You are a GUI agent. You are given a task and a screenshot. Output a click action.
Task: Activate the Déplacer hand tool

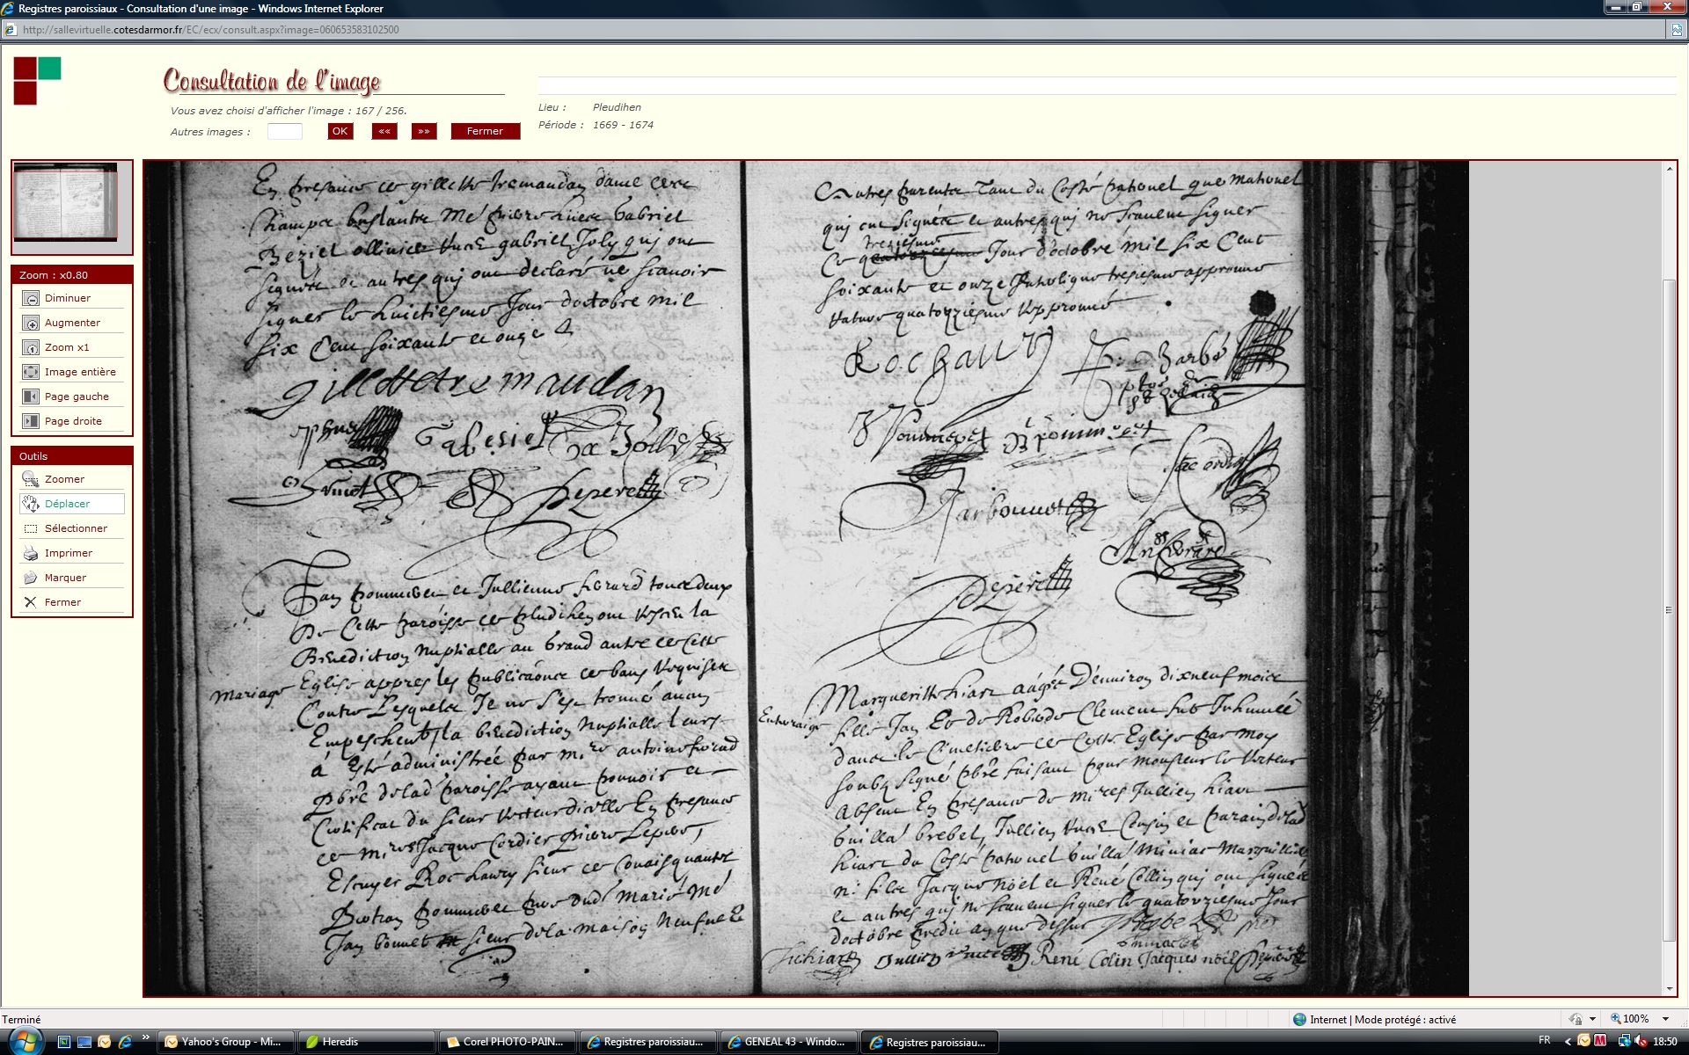31,505
